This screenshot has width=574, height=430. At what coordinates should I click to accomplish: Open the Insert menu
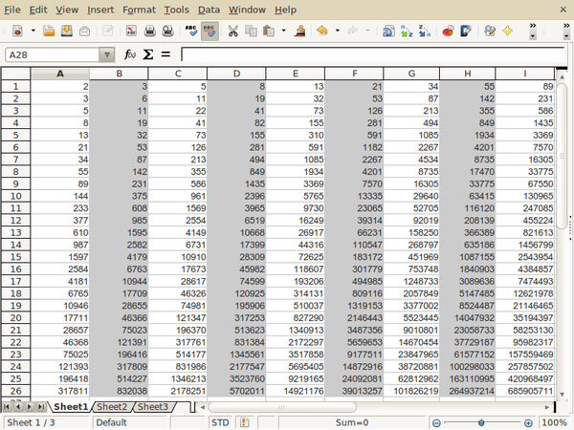[100, 10]
